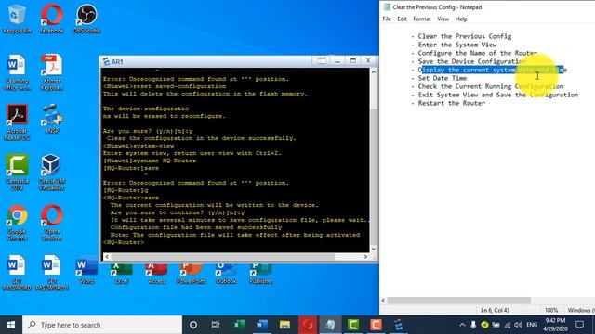Open the Recycle Bin desktop icon

pos(17,19)
